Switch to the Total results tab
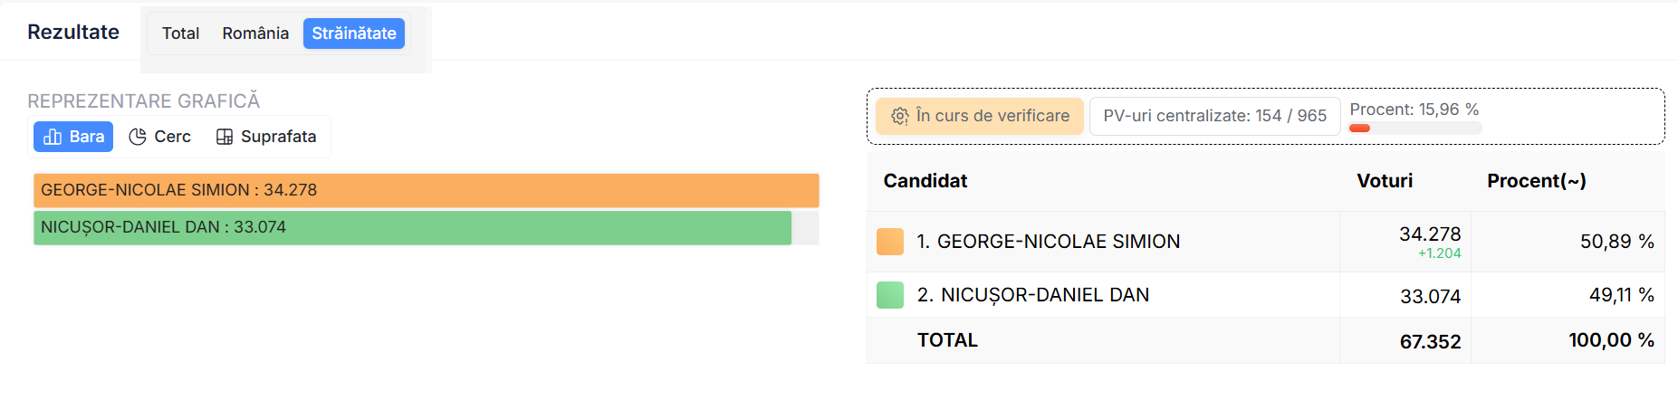The width and height of the screenshot is (1678, 410). tap(180, 33)
